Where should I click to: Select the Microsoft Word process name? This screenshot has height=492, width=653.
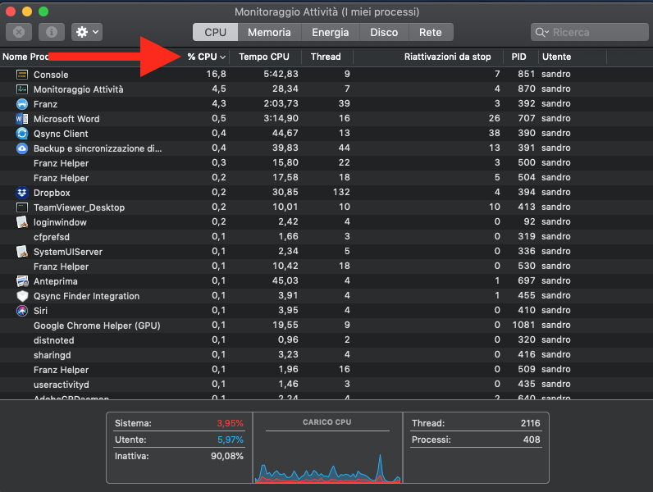tap(66, 119)
